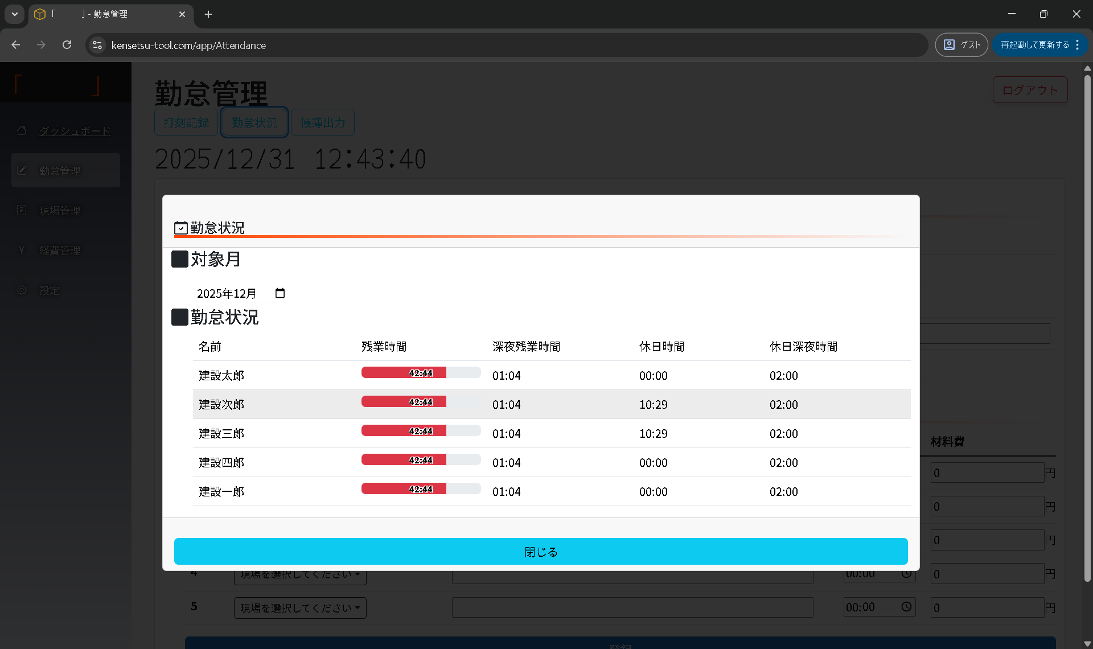
Task: Open the calendar picker for 対象月
Action: coord(280,293)
